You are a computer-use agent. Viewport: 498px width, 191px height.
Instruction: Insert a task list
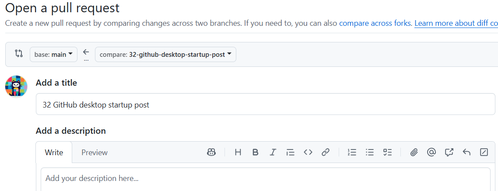(x=387, y=153)
